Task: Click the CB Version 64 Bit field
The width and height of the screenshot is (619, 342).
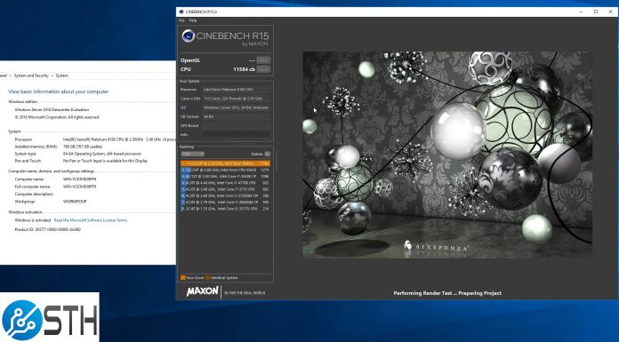Action: click(x=236, y=116)
